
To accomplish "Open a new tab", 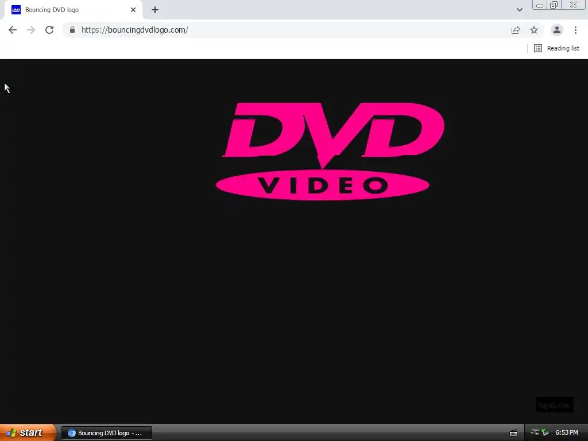I will coord(155,10).
